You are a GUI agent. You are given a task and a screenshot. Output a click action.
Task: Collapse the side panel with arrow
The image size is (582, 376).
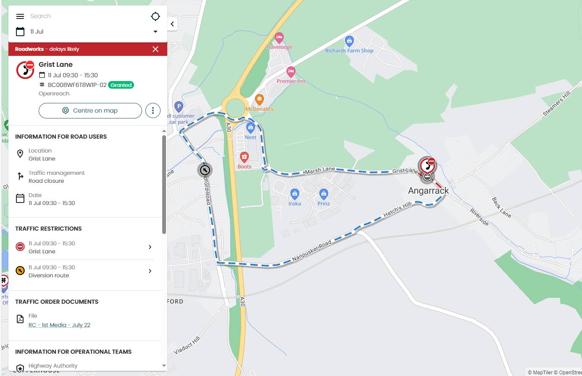172,24
